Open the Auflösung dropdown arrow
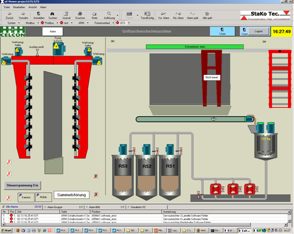 point(117,15)
